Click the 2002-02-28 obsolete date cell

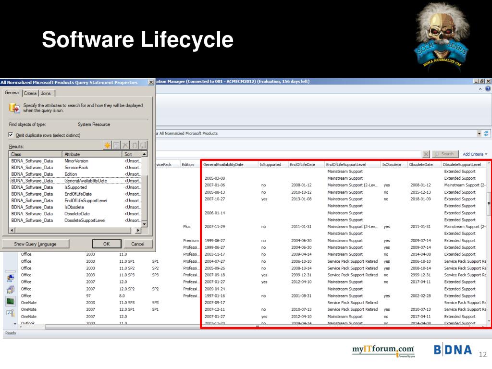(x=421, y=296)
